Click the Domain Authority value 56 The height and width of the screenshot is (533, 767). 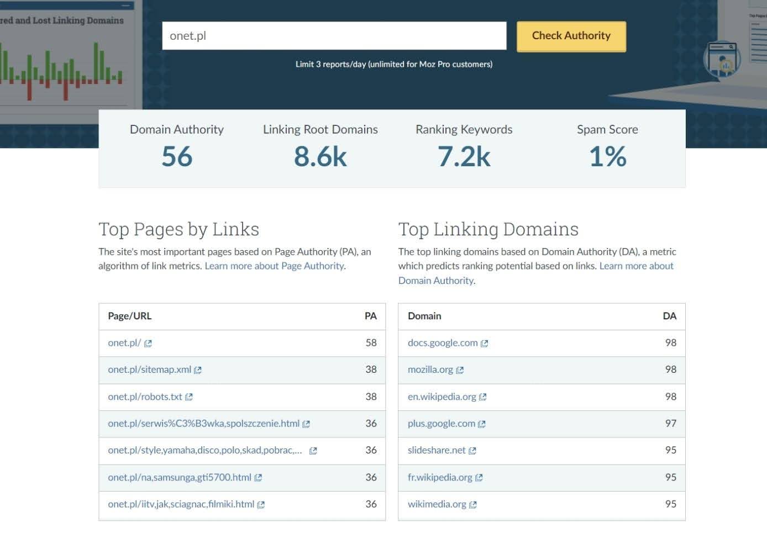[x=177, y=156]
